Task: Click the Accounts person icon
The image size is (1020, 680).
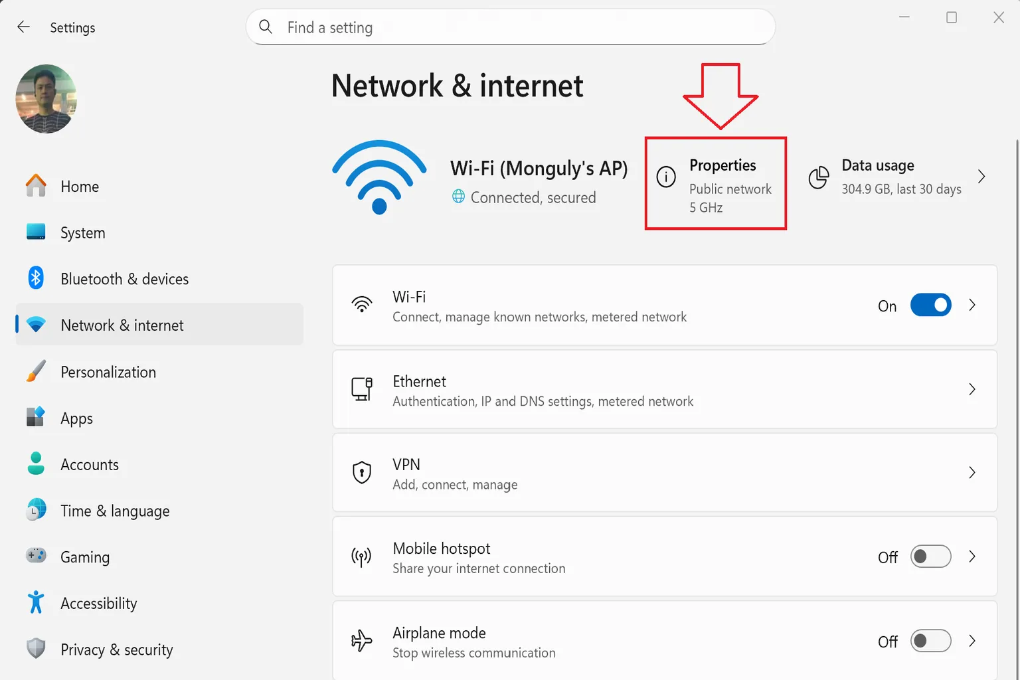Action: [x=36, y=464]
